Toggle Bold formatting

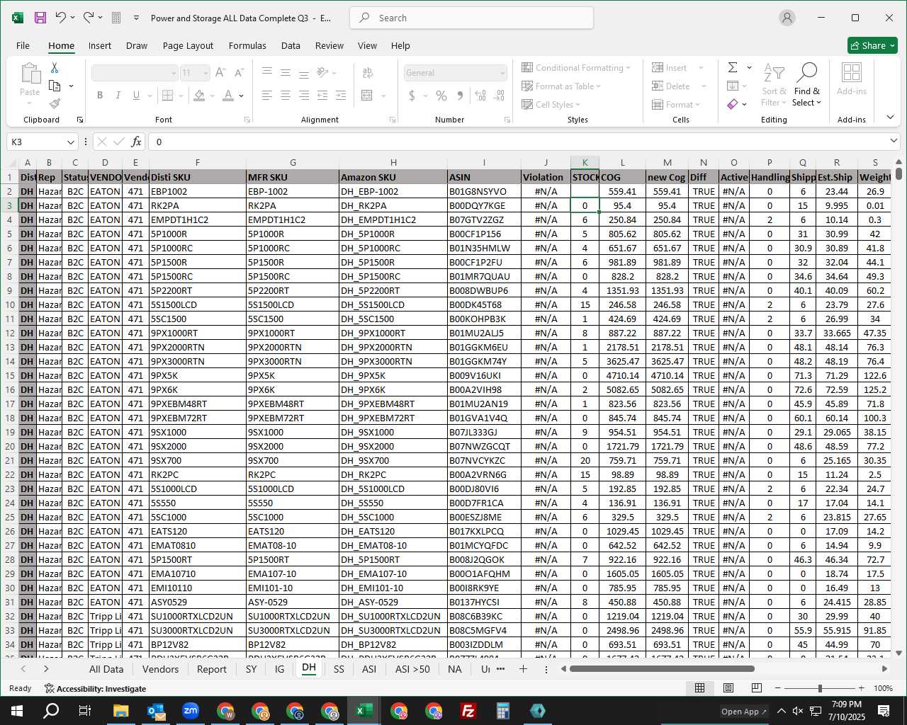pos(100,95)
